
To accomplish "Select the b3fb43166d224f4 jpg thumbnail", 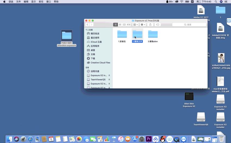I will [221, 58].
